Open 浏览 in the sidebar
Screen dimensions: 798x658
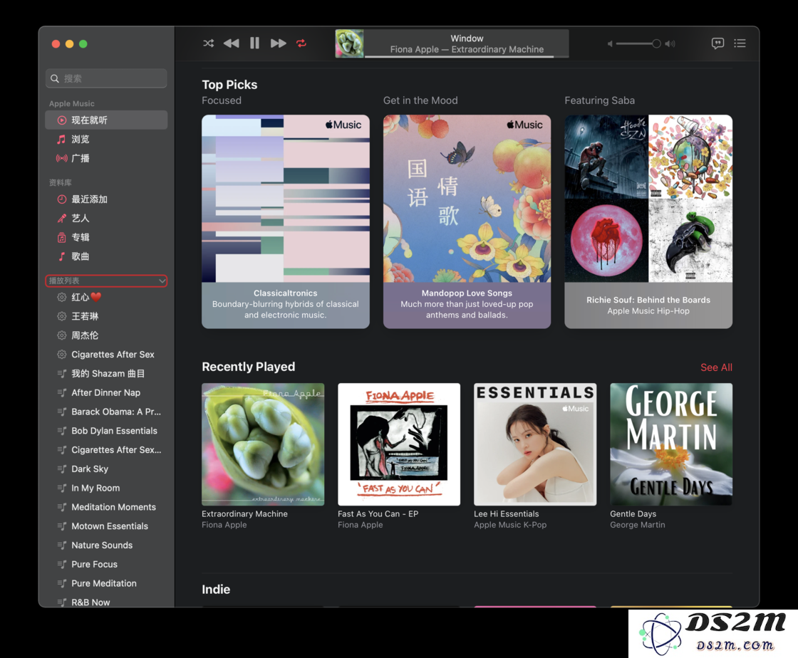pyautogui.click(x=106, y=140)
